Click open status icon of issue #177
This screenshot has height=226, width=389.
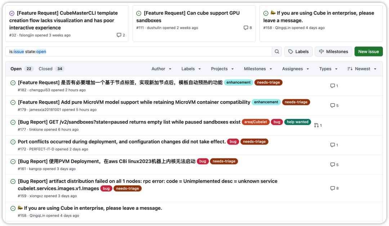tap(13, 122)
